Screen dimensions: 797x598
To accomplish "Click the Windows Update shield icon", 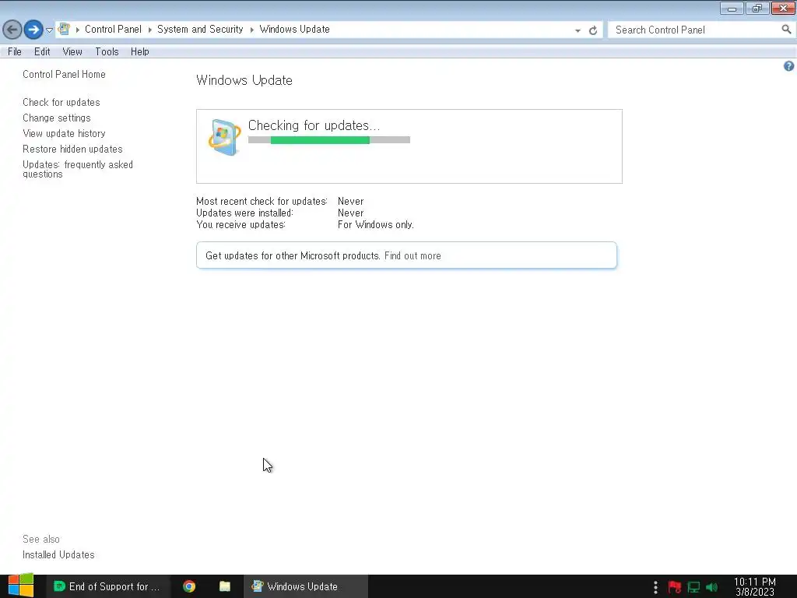I will (x=224, y=137).
